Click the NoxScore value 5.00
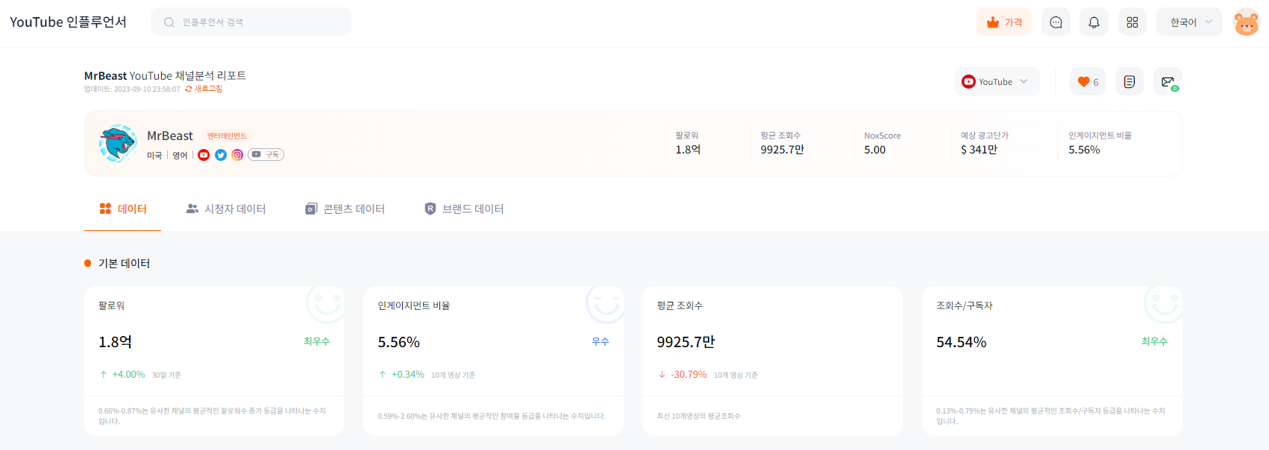 coord(875,150)
